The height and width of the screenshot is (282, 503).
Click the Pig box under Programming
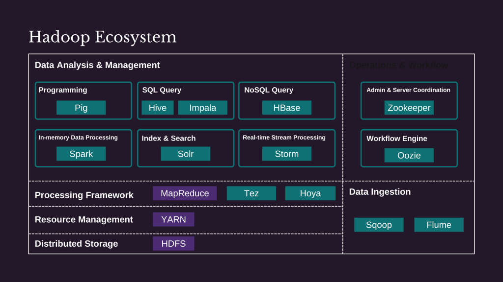(x=81, y=108)
